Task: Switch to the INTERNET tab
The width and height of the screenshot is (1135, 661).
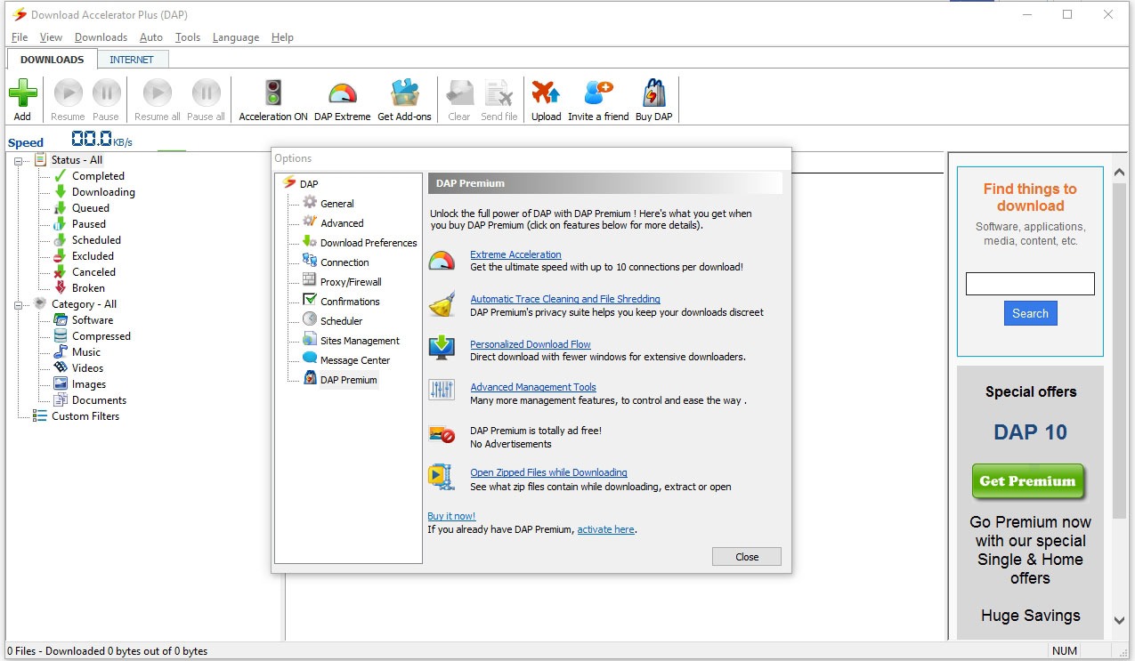Action: (x=132, y=60)
